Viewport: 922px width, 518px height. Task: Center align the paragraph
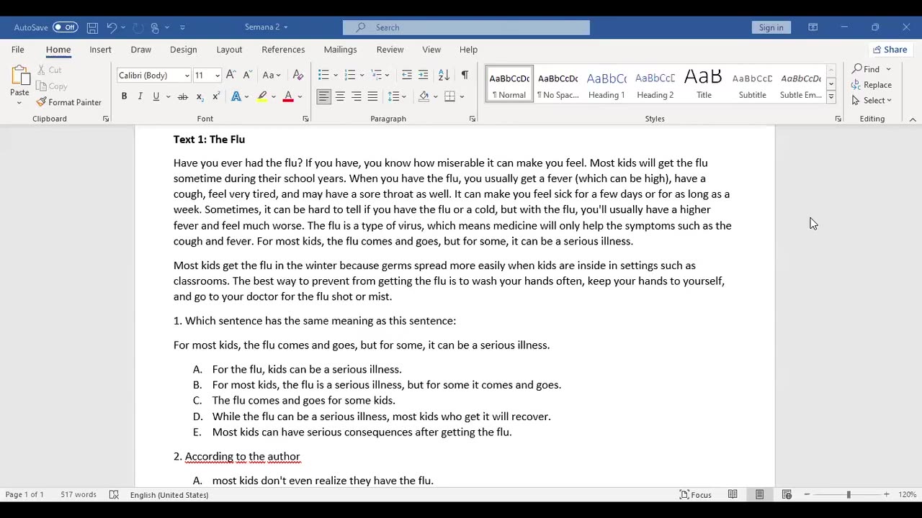(x=340, y=96)
